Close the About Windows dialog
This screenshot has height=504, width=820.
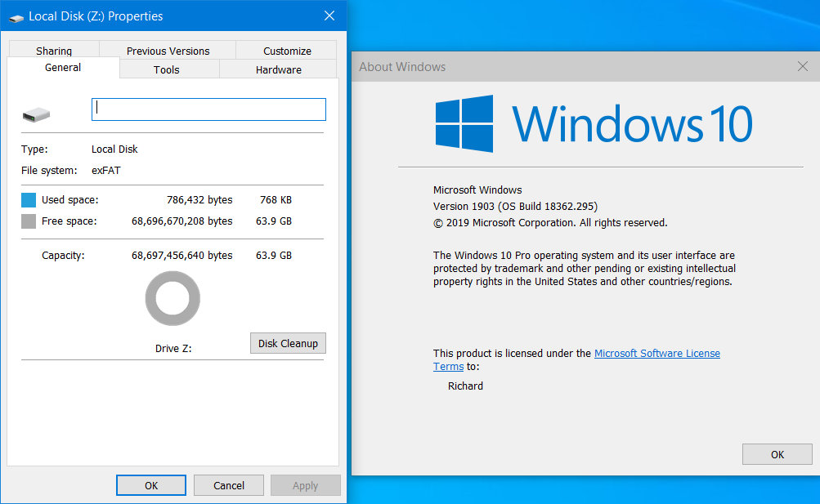click(x=802, y=67)
